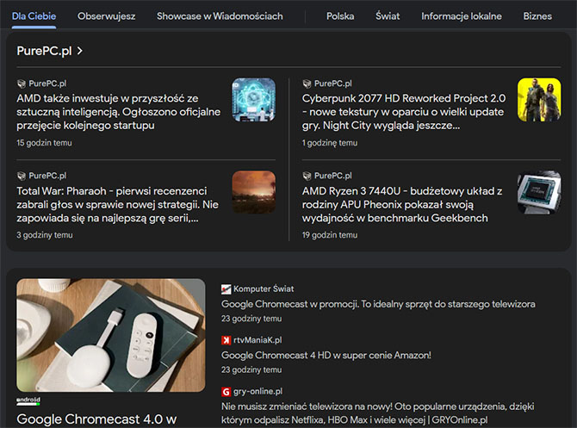
Task: Click the rtvManiaK.pl source name
Action: point(257,340)
